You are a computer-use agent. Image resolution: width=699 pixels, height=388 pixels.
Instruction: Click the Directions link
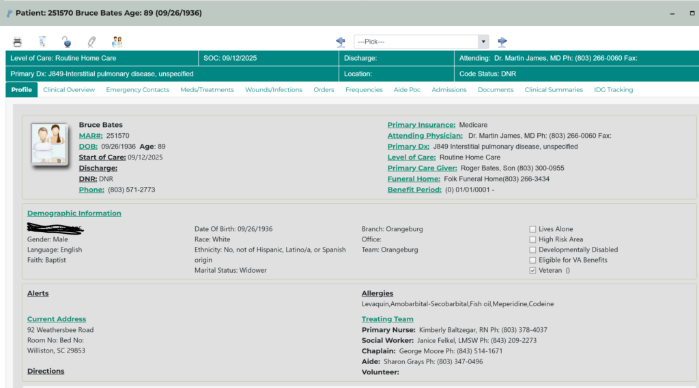(46, 371)
